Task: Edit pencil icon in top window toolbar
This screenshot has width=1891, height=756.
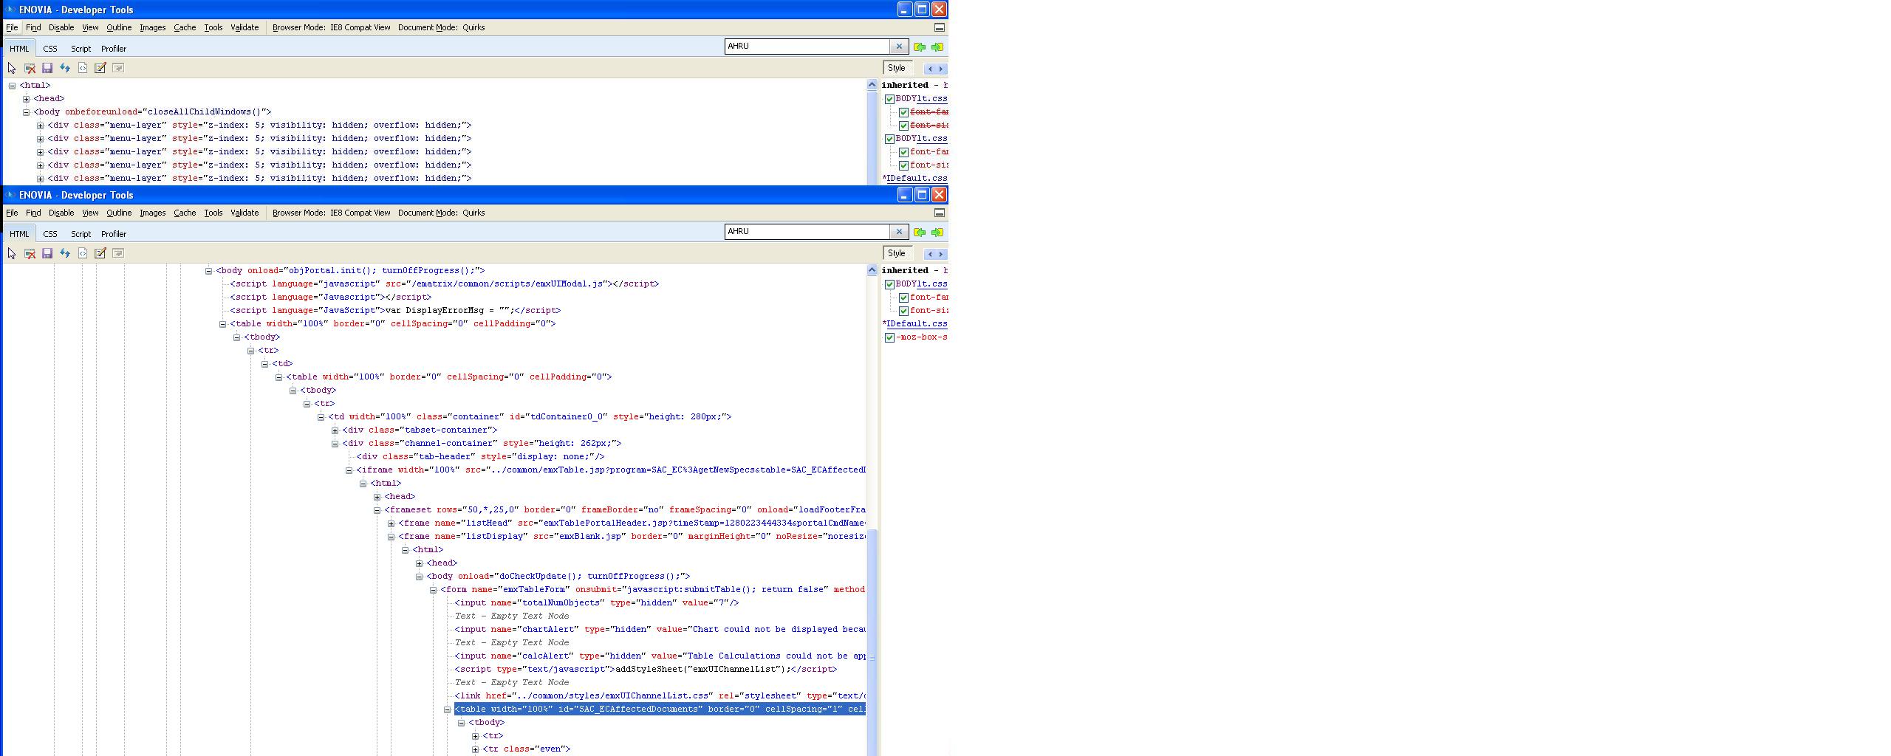Action: (x=100, y=68)
